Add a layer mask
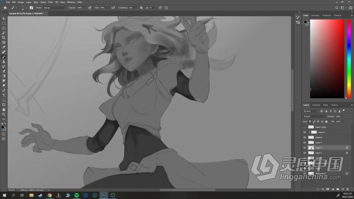Viewport: 354px width, 199px height. point(328,189)
